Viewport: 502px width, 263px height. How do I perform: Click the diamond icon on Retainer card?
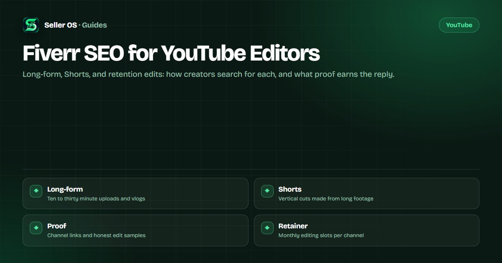click(267, 228)
